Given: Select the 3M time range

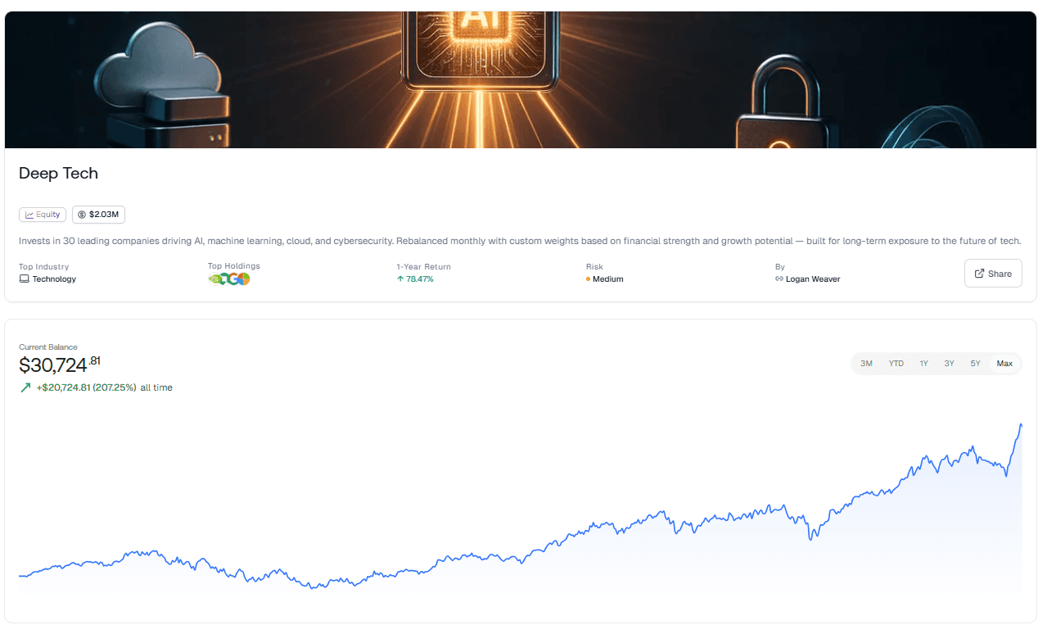Looking at the screenshot, I should (x=866, y=364).
